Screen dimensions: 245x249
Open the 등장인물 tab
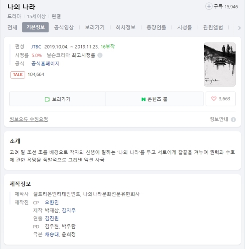pyautogui.click(x=156, y=27)
